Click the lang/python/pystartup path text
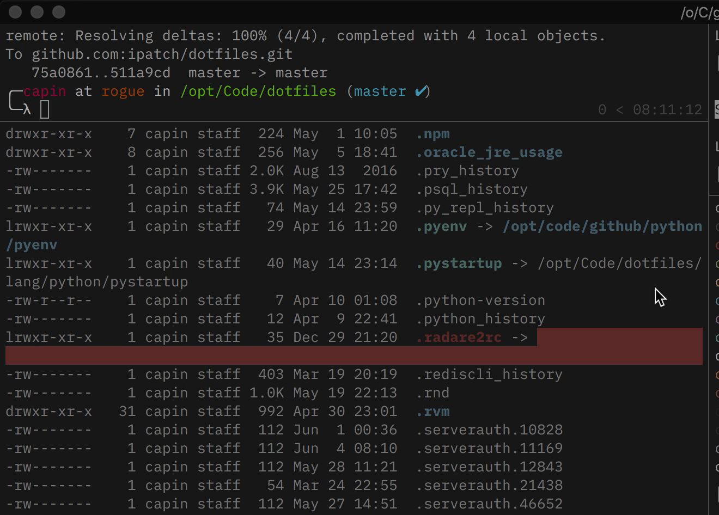Image resolution: width=719 pixels, height=515 pixels. (x=97, y=282)
